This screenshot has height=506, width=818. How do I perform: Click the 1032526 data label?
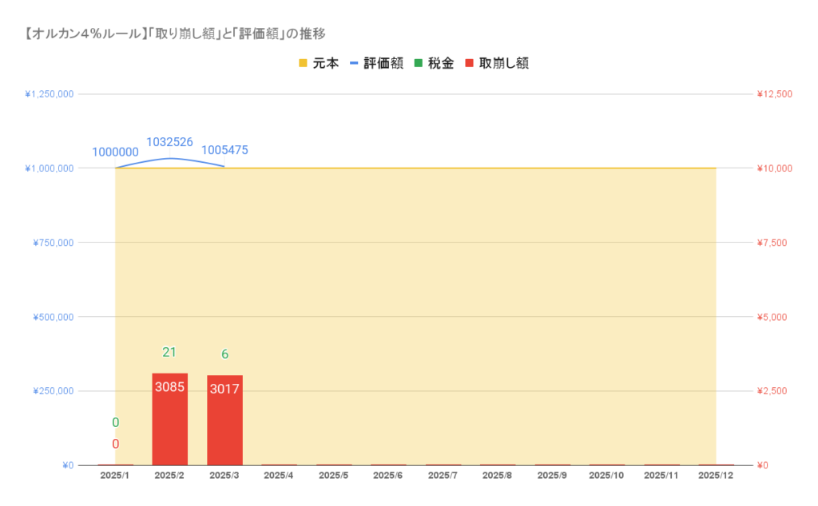tap(169, 142)
